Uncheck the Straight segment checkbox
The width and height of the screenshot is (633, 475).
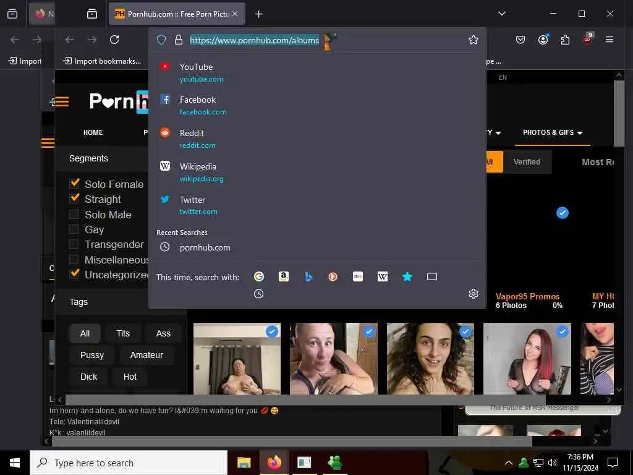(74, 199)
